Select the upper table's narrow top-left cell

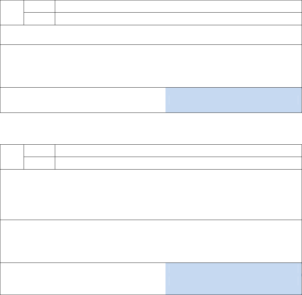(12, 13)
